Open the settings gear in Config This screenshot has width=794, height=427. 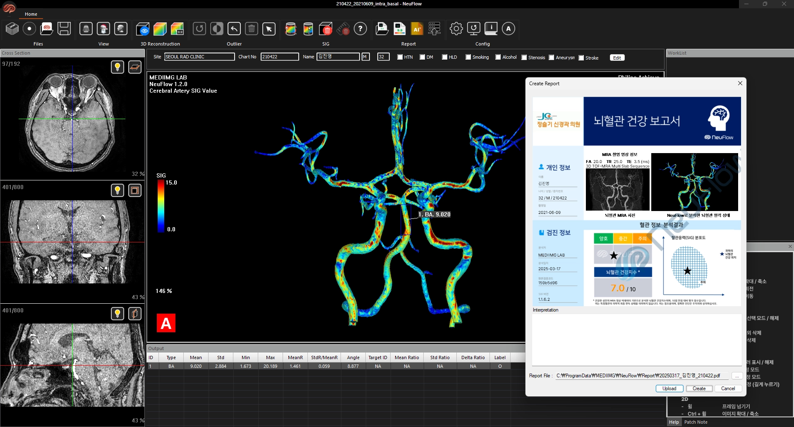pos(456,29)
